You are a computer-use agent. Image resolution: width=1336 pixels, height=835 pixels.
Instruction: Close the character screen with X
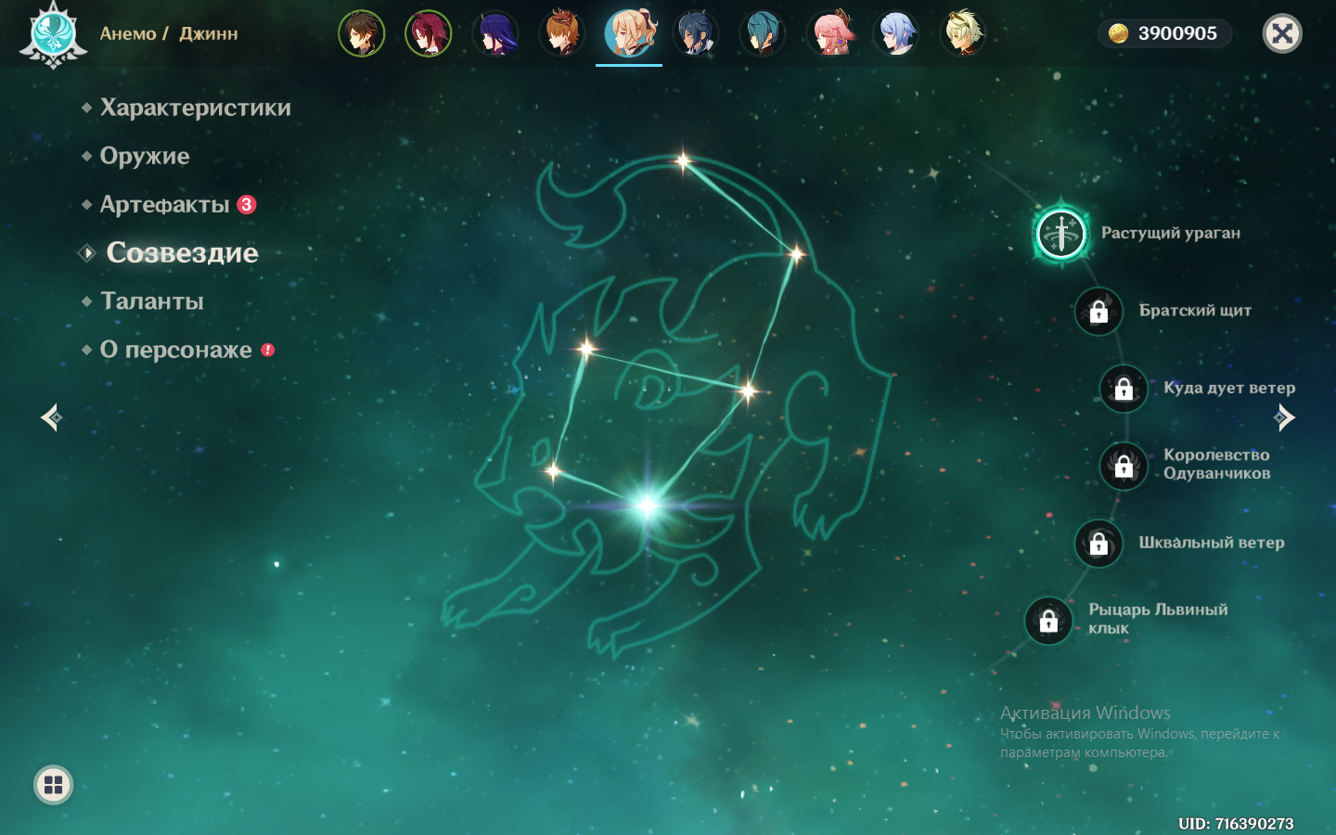pos(1282,34)
